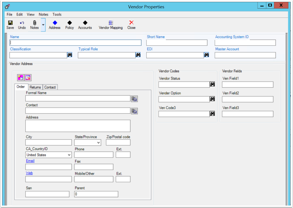Open the Notes menu
Image resolution: width=293 pixels, height=208 pixels.
click(x=44, y=14)
